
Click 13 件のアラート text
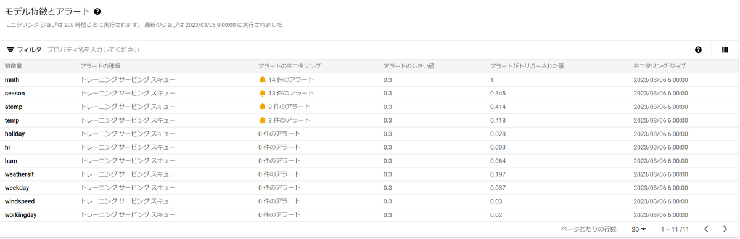click(x=291, y=94)
